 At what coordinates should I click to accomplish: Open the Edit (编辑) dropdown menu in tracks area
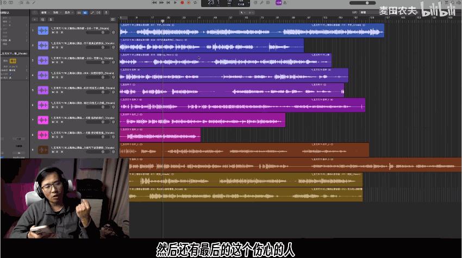tap(45, 12)
